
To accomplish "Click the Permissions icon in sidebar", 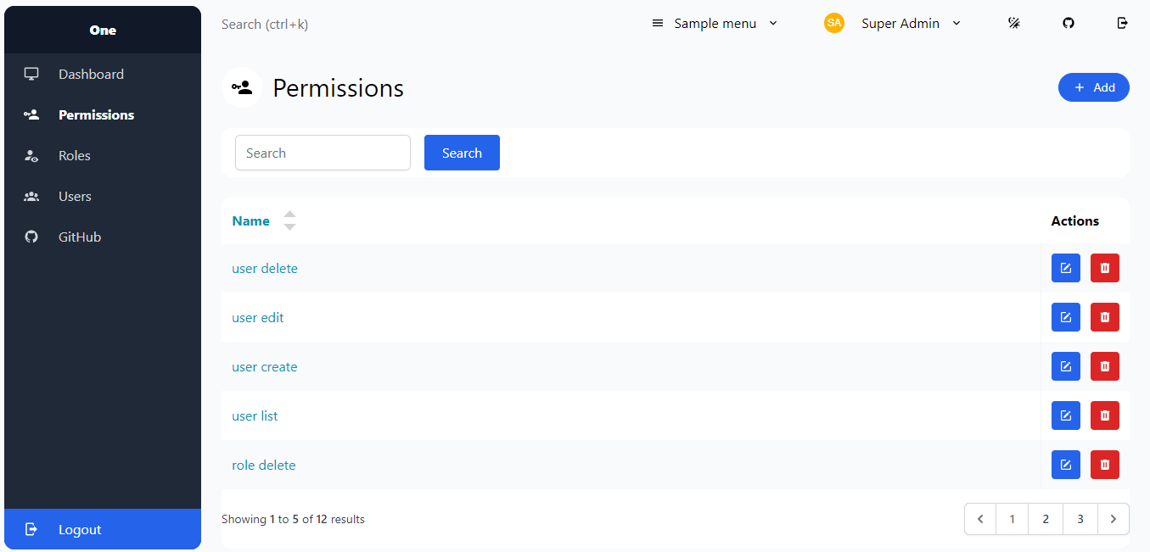I will 31,114.
